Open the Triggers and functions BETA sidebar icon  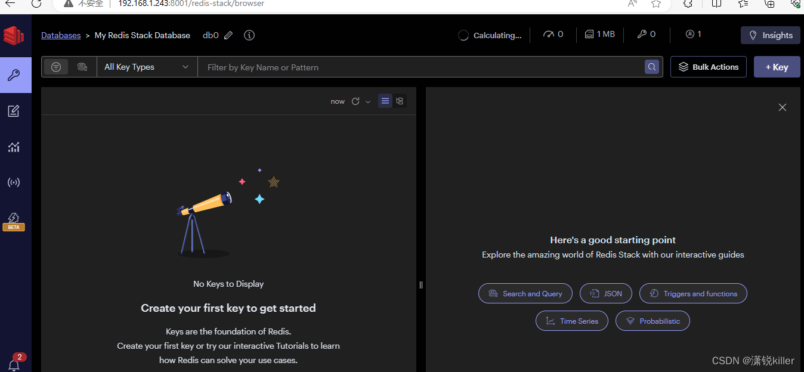pyautogui.click(x=14, y=221)
